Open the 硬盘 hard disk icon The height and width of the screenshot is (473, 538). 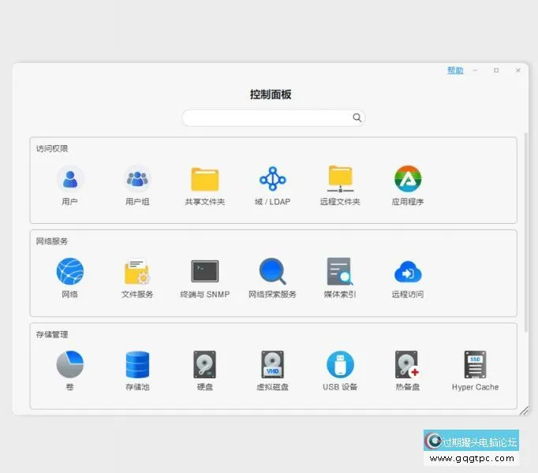tap(205, 364)
